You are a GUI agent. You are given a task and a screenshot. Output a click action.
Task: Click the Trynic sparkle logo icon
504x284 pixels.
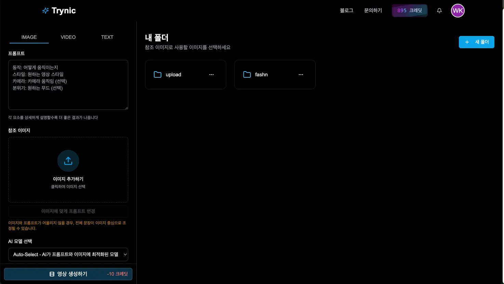tap(45, 11)
